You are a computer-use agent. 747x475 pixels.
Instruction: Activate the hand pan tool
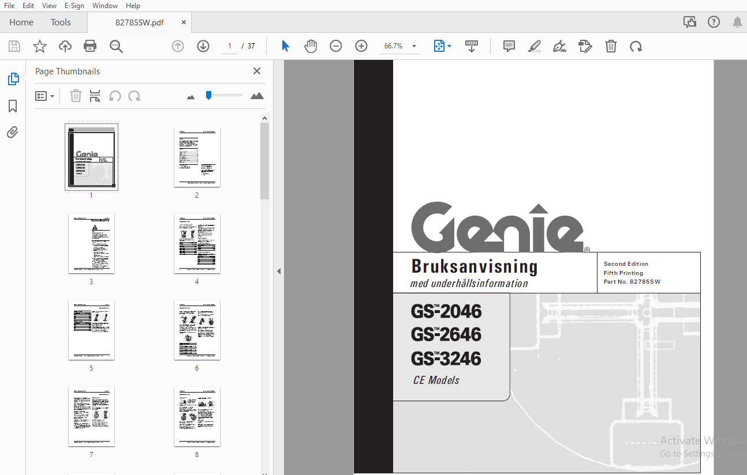tap(311, 46)
